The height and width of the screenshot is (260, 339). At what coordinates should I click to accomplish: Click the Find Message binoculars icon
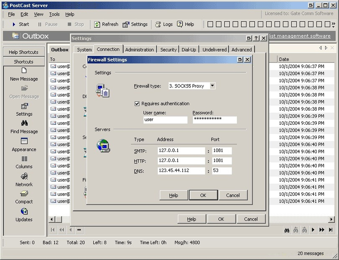24,123
